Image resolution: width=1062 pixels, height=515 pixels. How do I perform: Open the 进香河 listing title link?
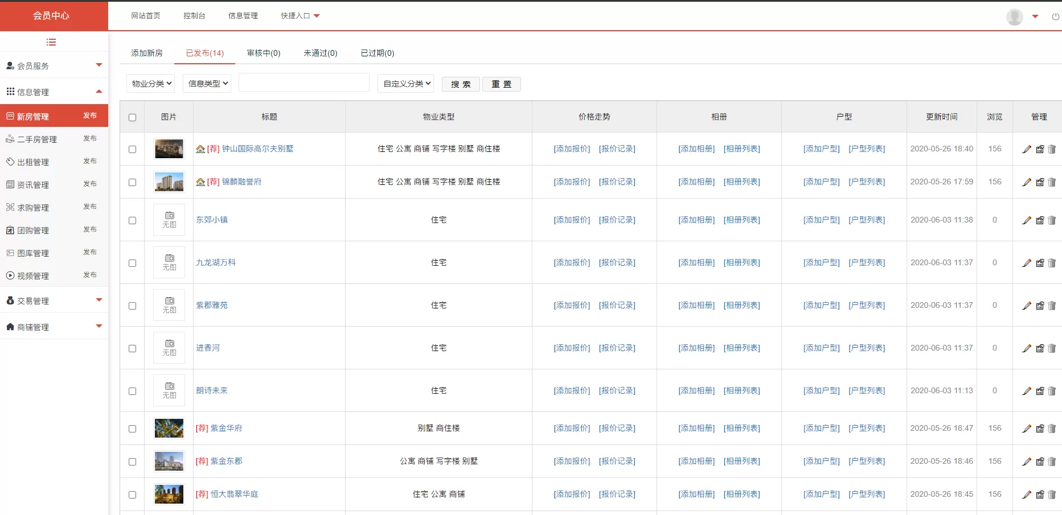point(208,348)
